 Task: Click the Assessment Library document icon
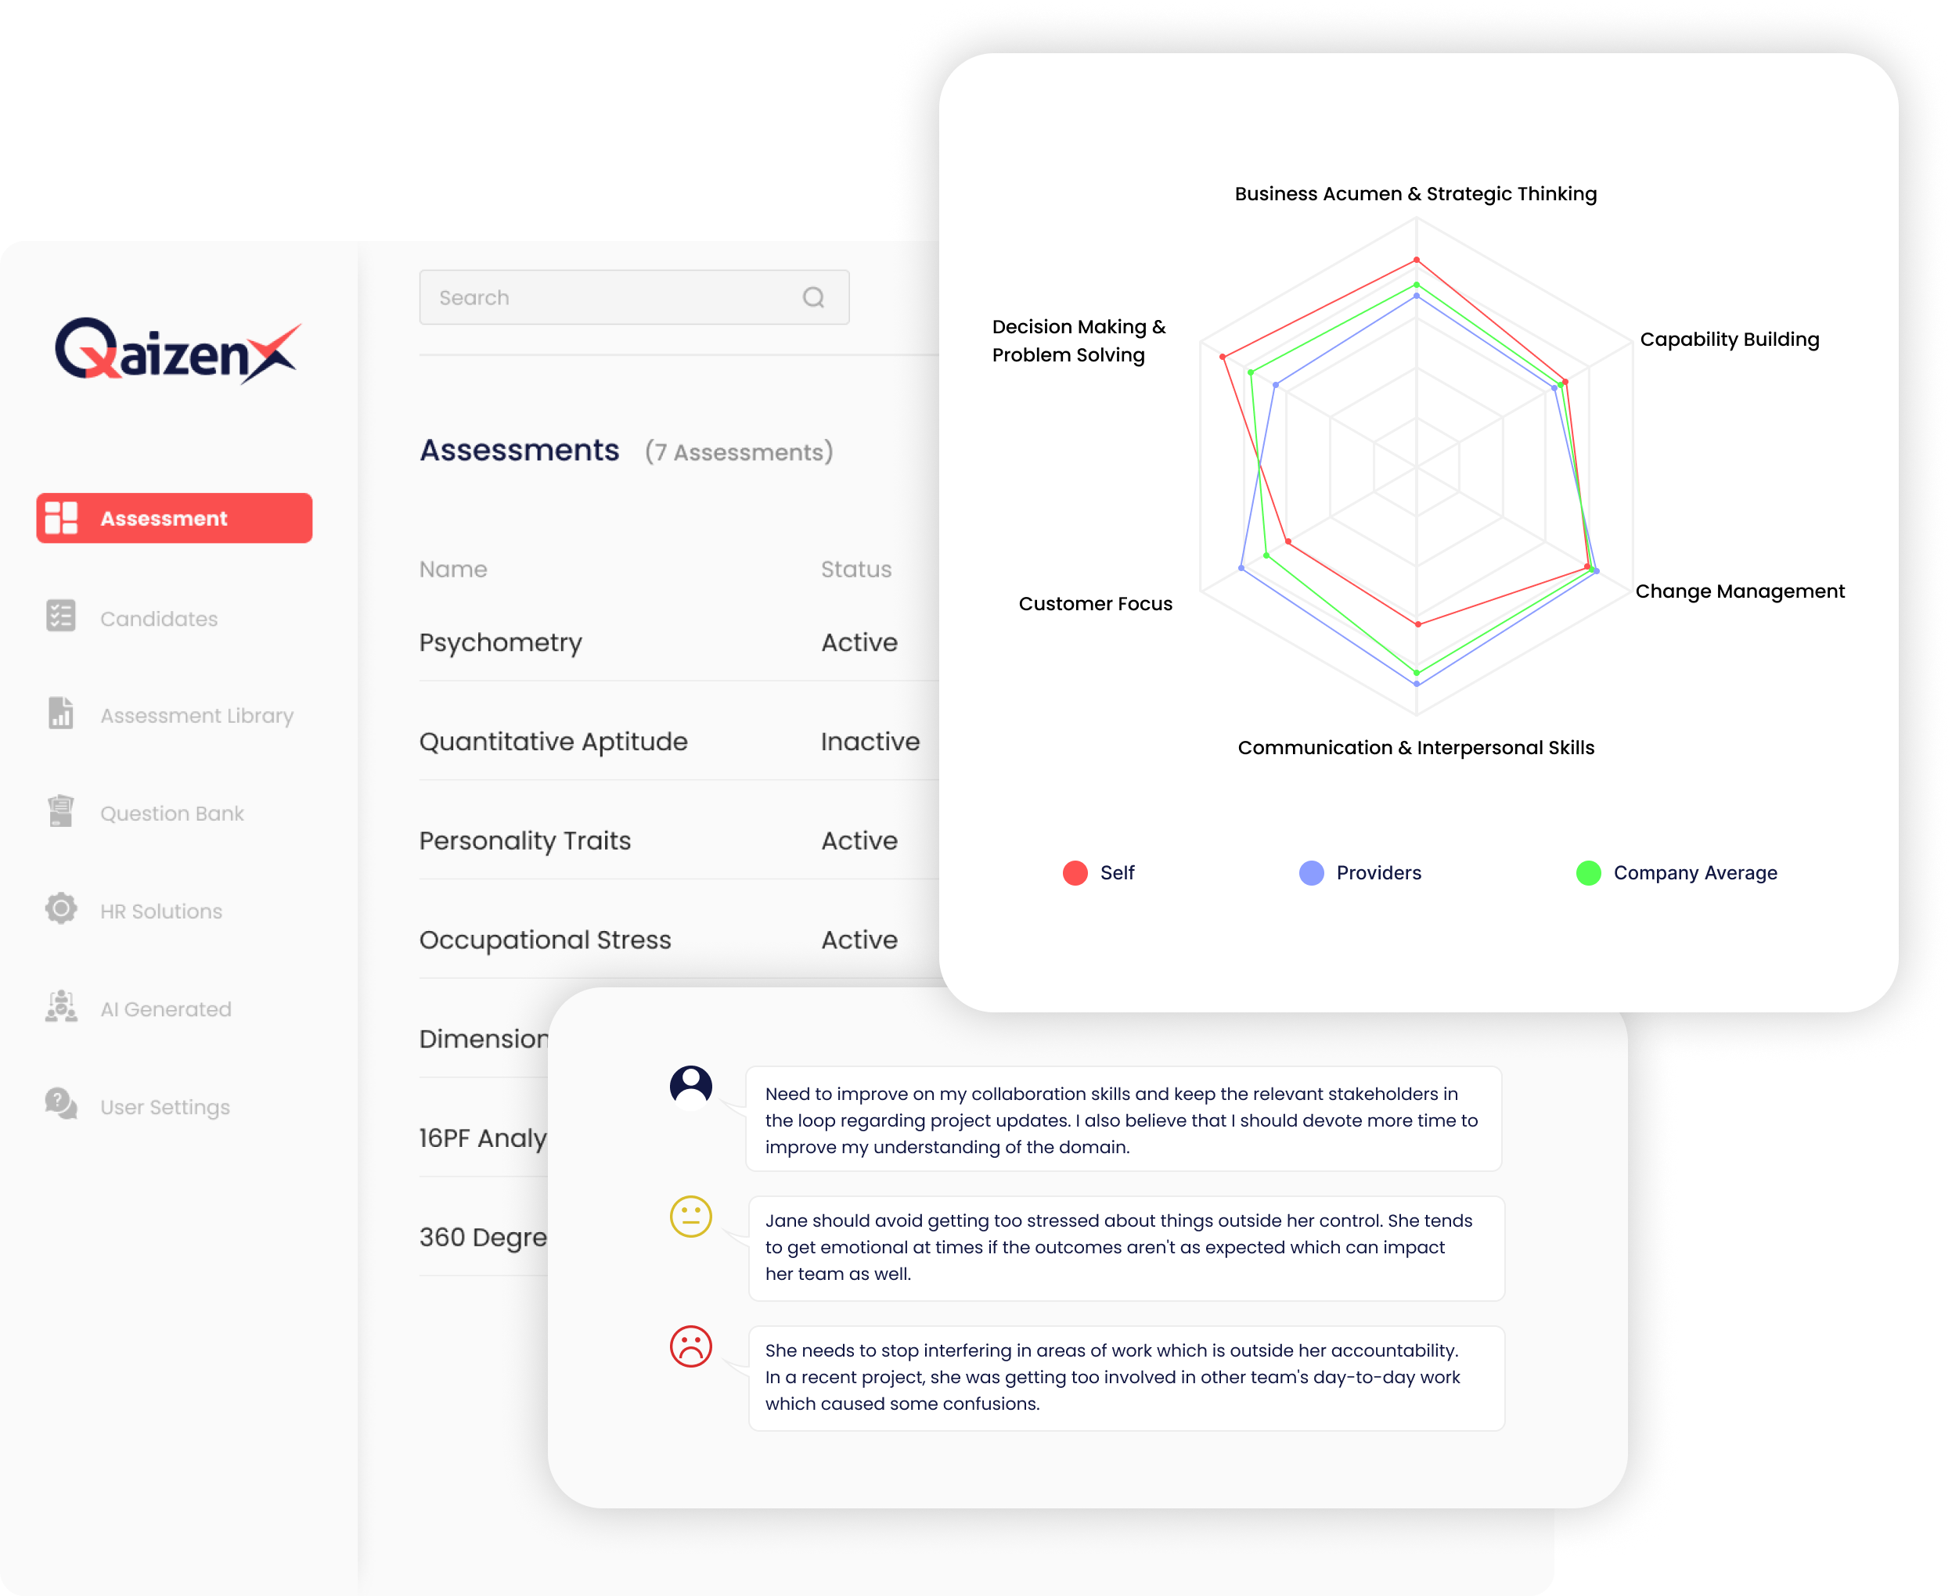click(61, 714)
